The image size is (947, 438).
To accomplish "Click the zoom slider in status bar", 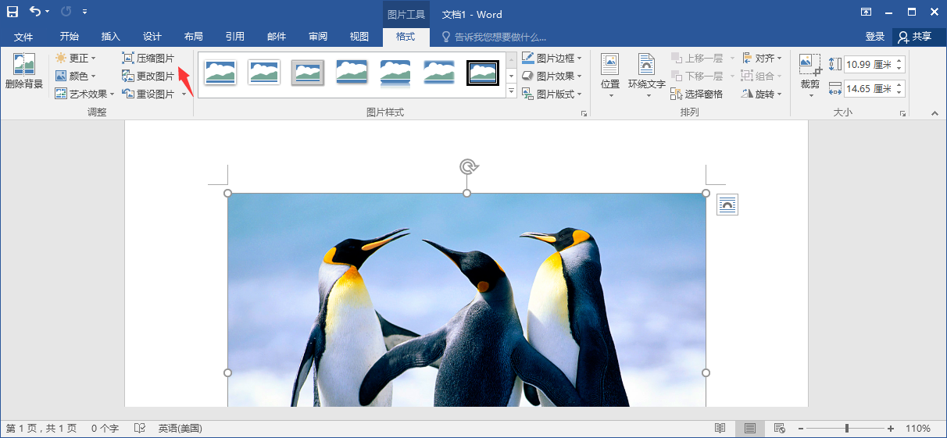I will (847, 428).
